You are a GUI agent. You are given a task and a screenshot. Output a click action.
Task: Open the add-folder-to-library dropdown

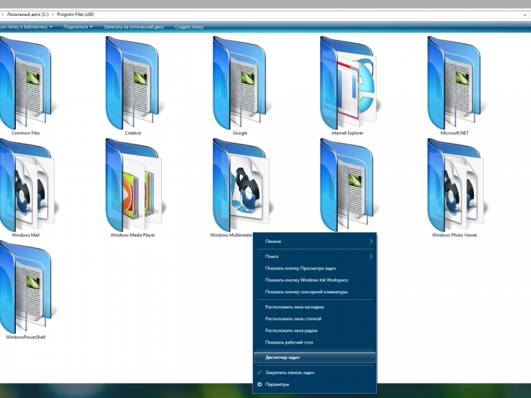tap(27, 27)
